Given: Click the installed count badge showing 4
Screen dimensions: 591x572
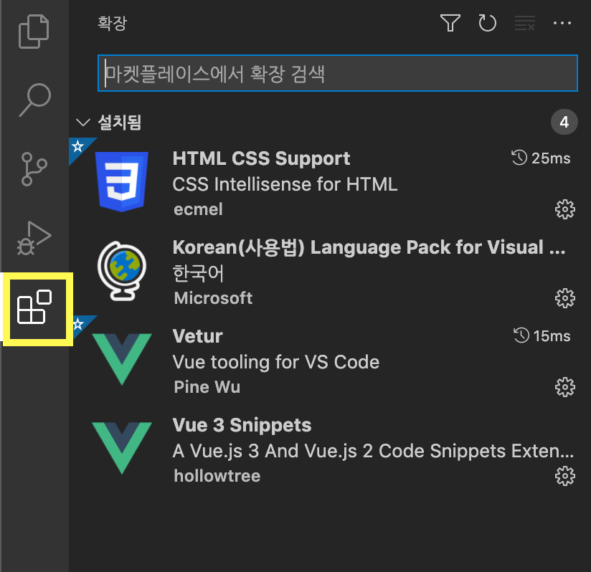Looking at the screenshot, I should [x=564, y=122].
